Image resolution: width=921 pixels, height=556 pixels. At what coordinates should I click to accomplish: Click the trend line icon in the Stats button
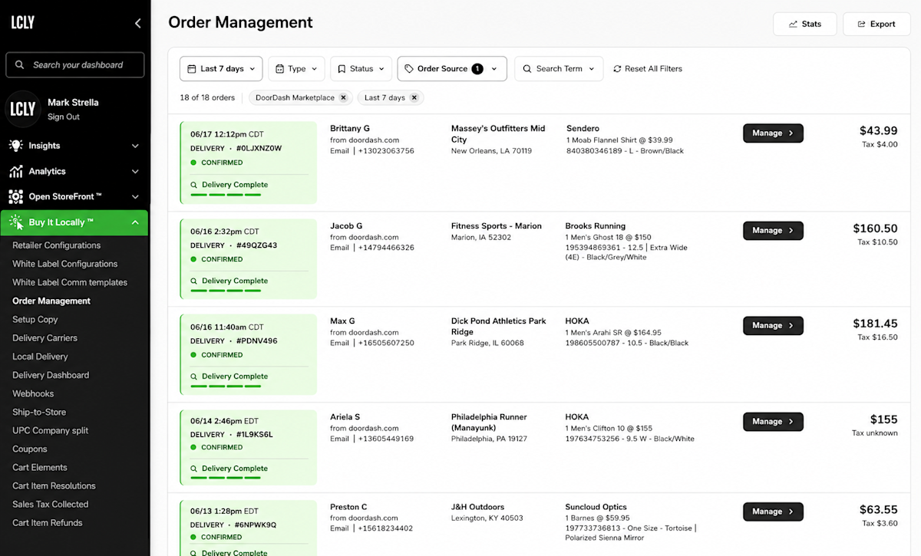click(793, 25)
